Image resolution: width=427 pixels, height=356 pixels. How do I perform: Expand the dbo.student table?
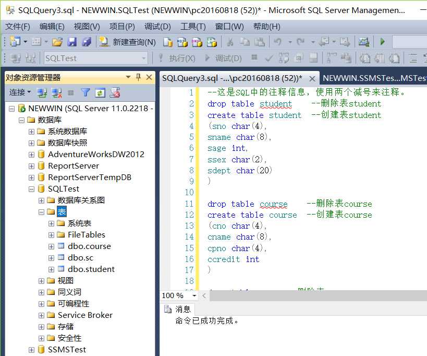pos(51,269)
